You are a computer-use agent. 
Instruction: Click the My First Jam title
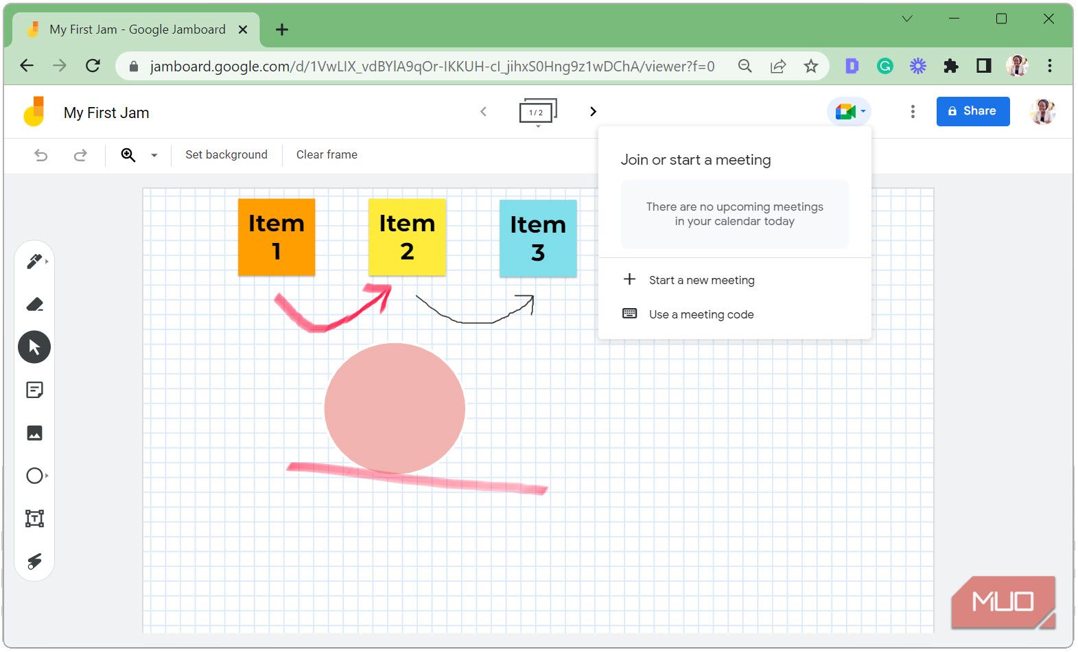click(x=106, y=113)
